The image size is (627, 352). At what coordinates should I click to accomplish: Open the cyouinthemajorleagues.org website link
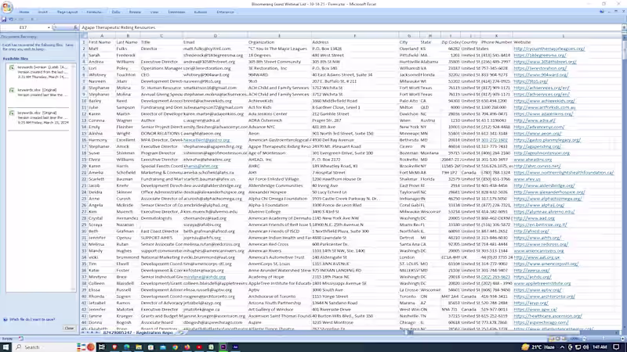point(549,48)
